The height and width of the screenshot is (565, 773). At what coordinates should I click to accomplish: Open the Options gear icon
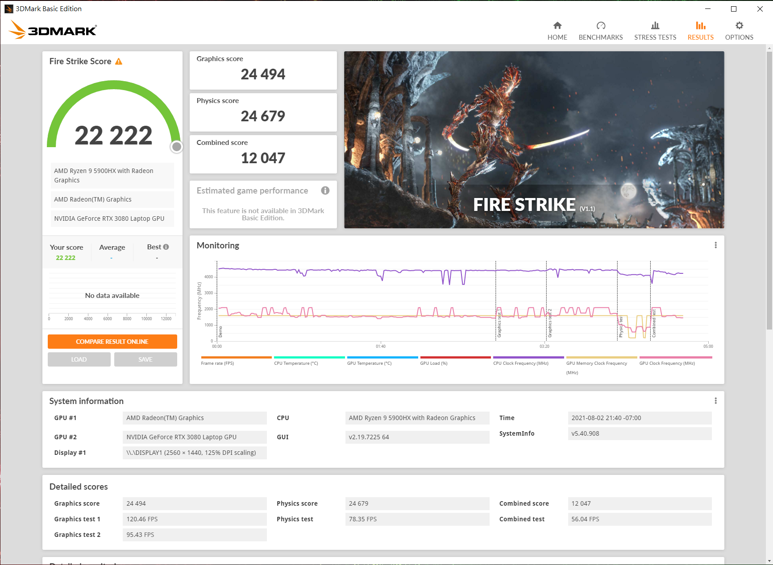[x=739, y=26]
